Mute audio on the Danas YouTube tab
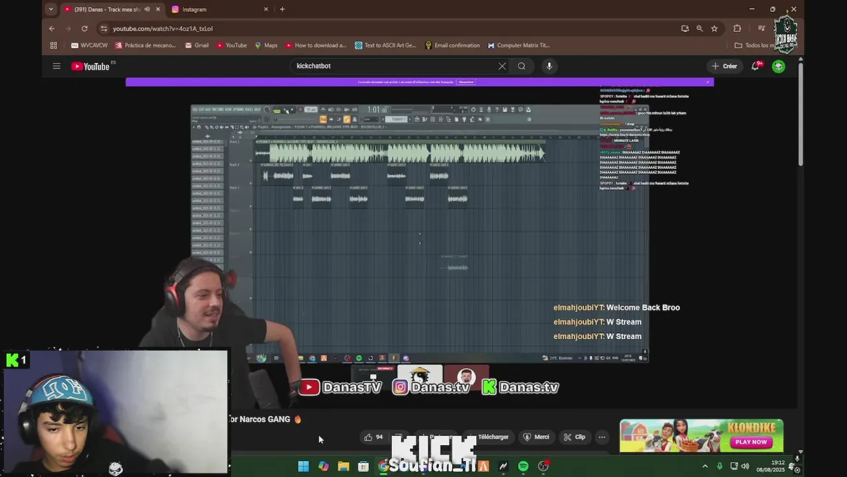Screen dimensions: 847x477 (147, 9)
